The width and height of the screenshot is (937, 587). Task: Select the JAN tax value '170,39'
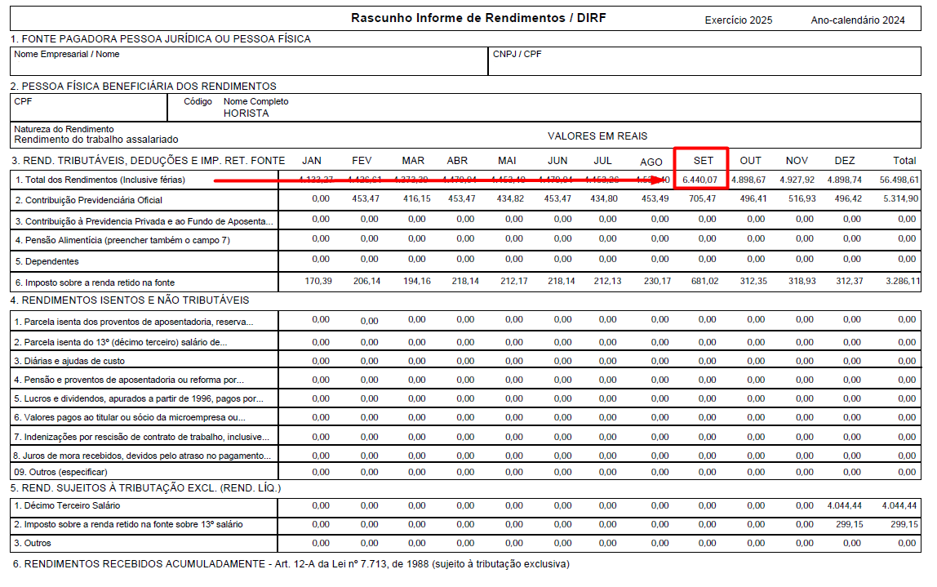[318, 281]
